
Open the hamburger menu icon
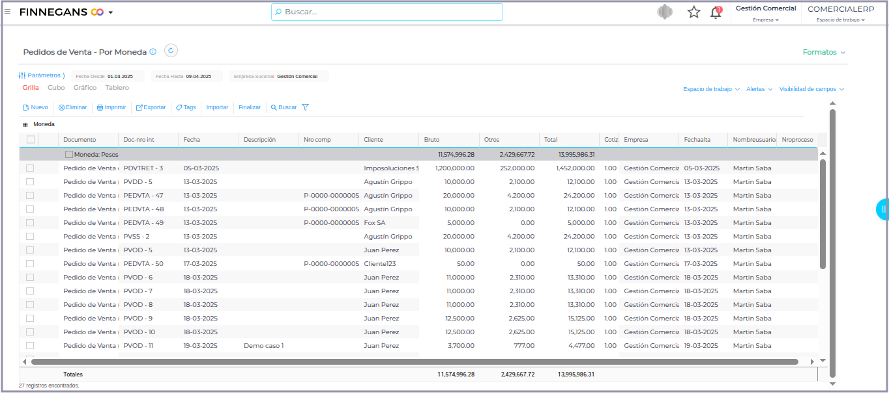[8, 12]
